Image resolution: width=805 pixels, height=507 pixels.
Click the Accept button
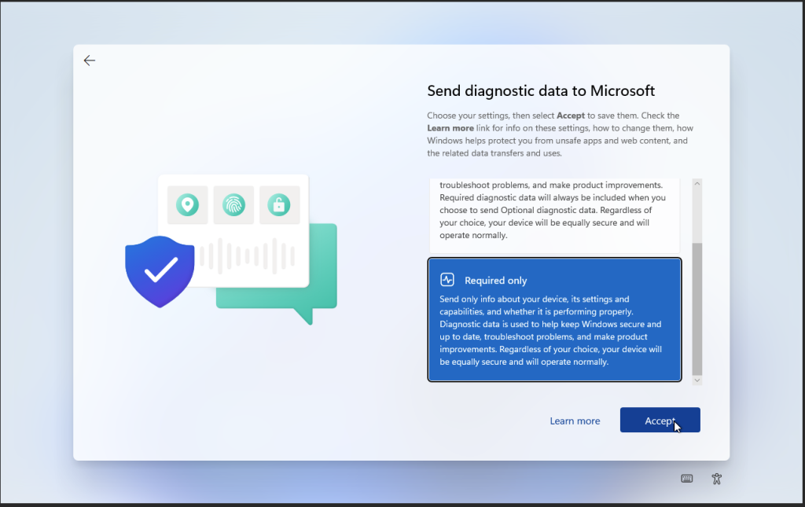[660, 421]
